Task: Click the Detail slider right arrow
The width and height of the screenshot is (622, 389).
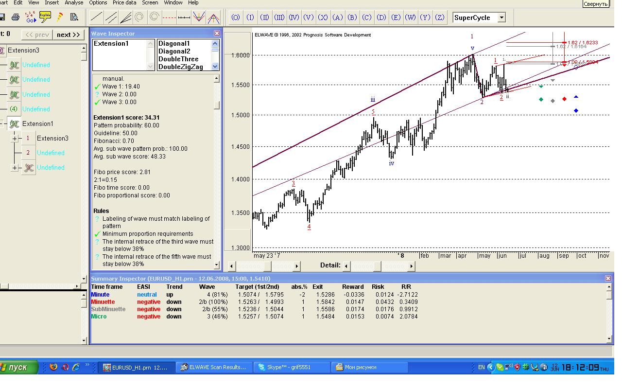Action: coord(412,266)
